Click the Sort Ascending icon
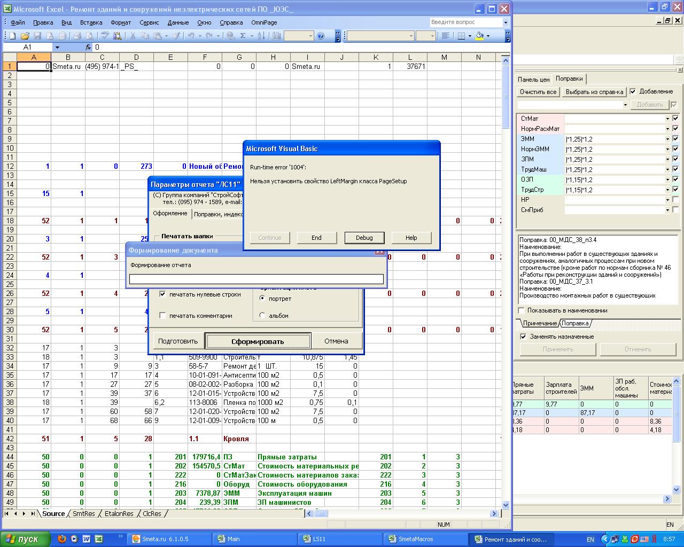This screenshot has width=684, height=547. pyautogui.click(x=261, y=36)
